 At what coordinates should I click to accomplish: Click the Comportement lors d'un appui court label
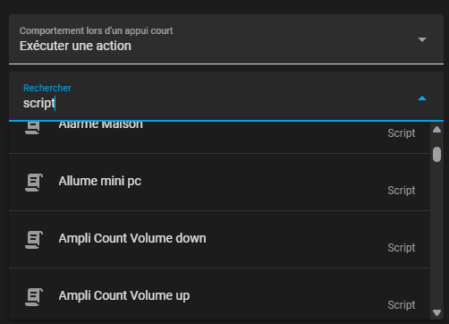[x=96, y=30]
